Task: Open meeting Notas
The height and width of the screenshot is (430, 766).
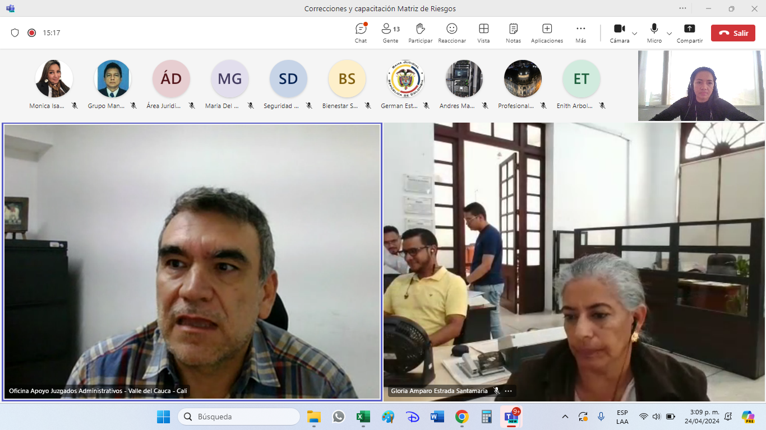Action: click(x=513, y=32)
